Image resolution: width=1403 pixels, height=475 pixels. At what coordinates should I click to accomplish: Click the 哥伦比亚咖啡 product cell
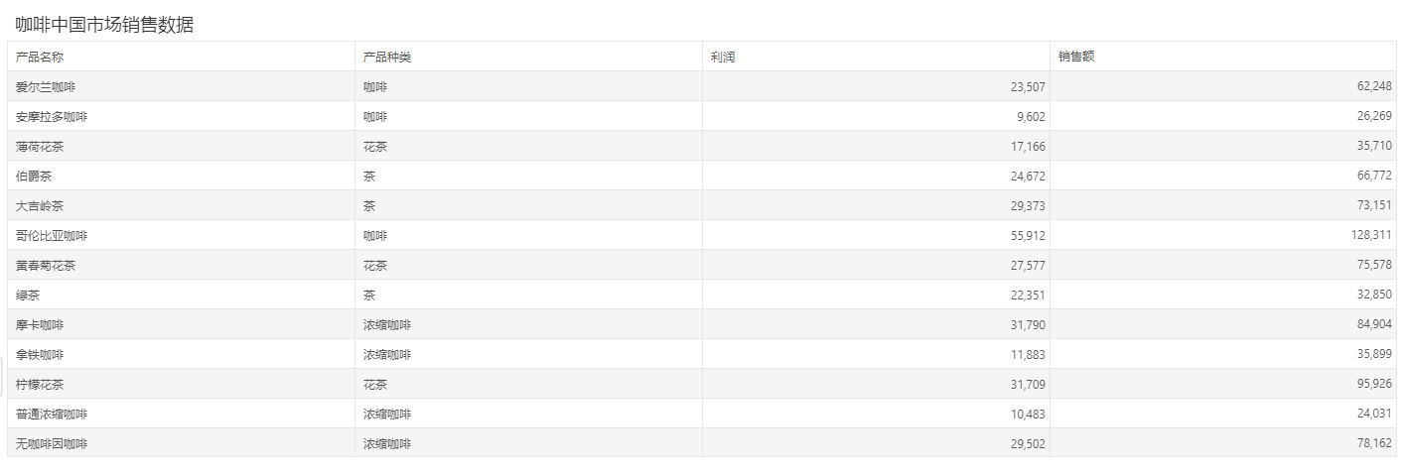click(181, 235)
